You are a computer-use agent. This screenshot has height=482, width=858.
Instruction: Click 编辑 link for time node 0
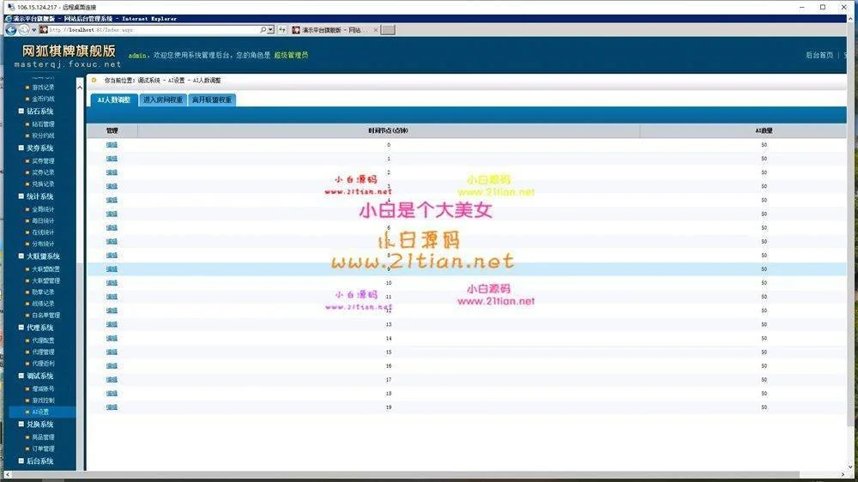click(x=112, y=145)
